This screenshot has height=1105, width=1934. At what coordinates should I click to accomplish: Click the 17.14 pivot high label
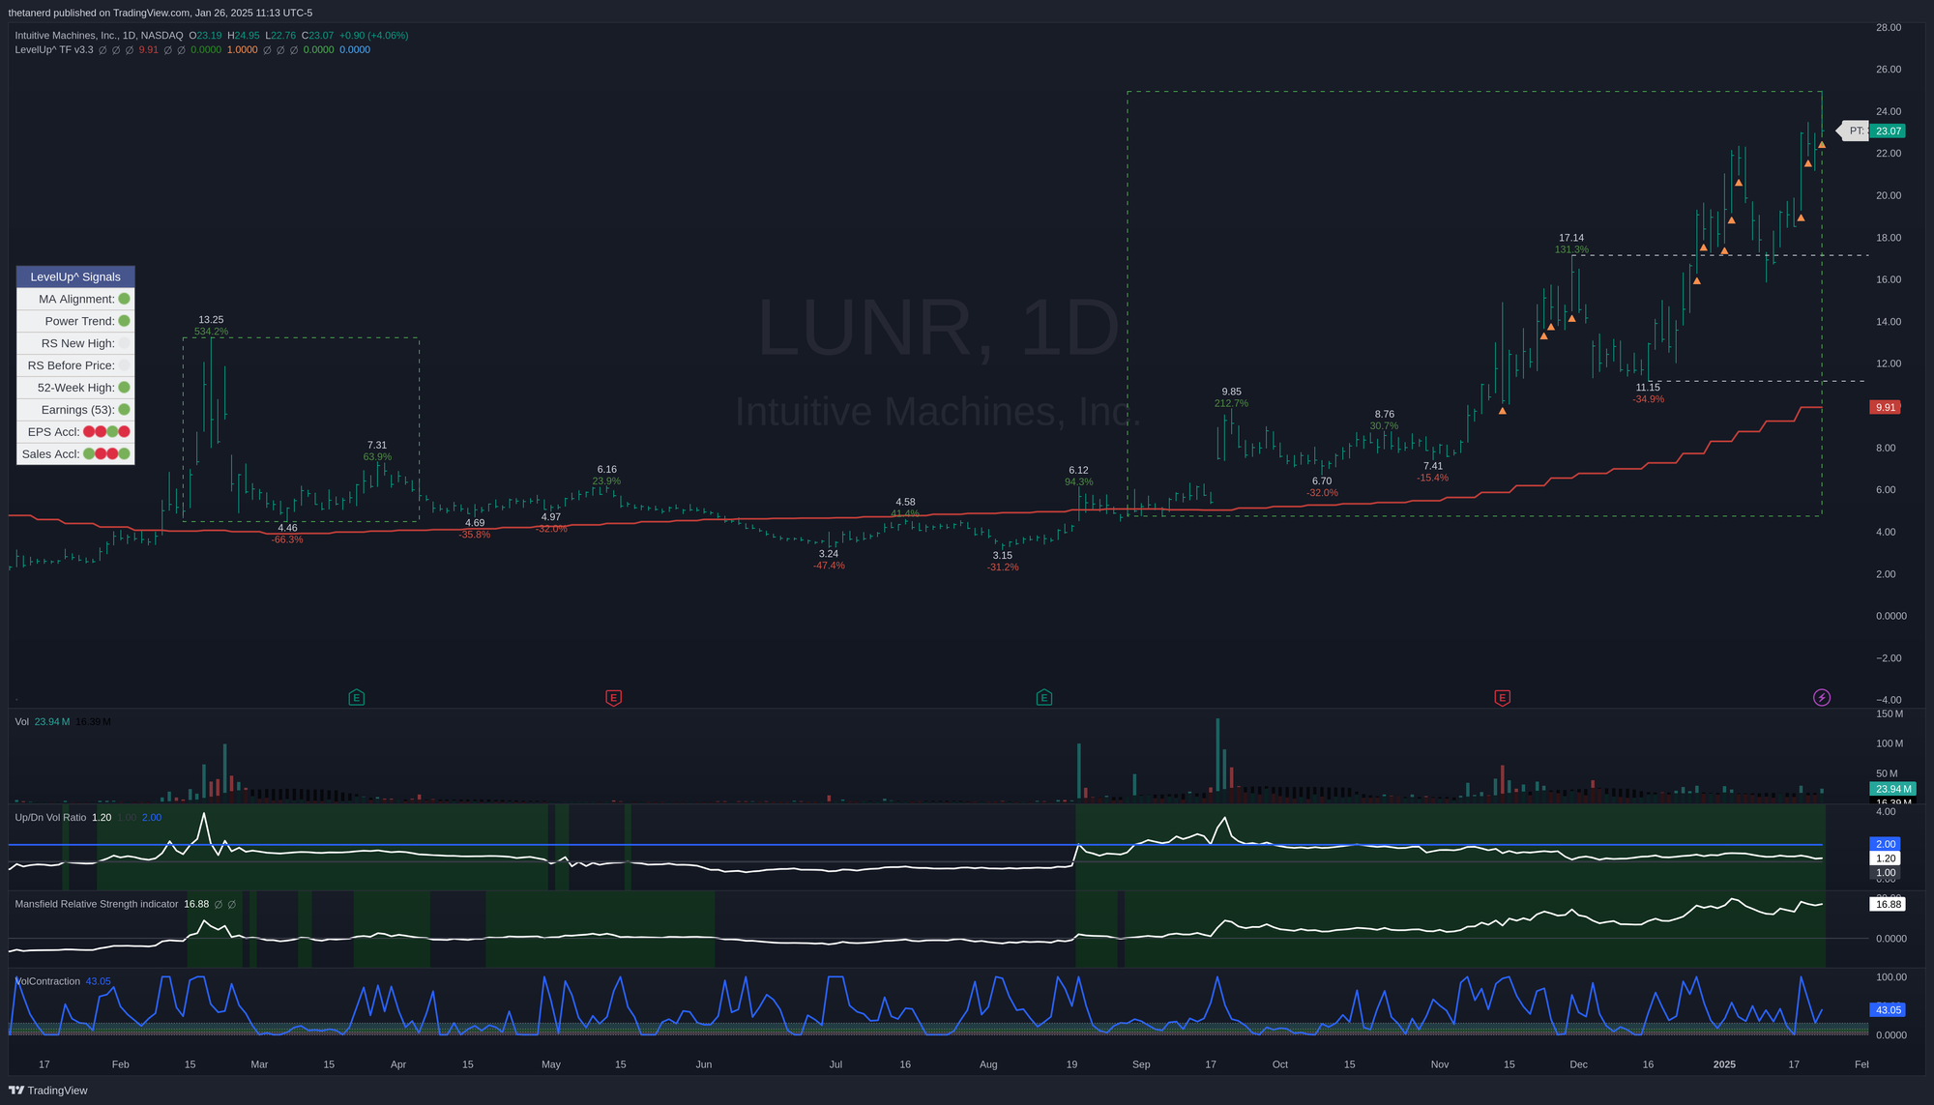[1571, 238]
